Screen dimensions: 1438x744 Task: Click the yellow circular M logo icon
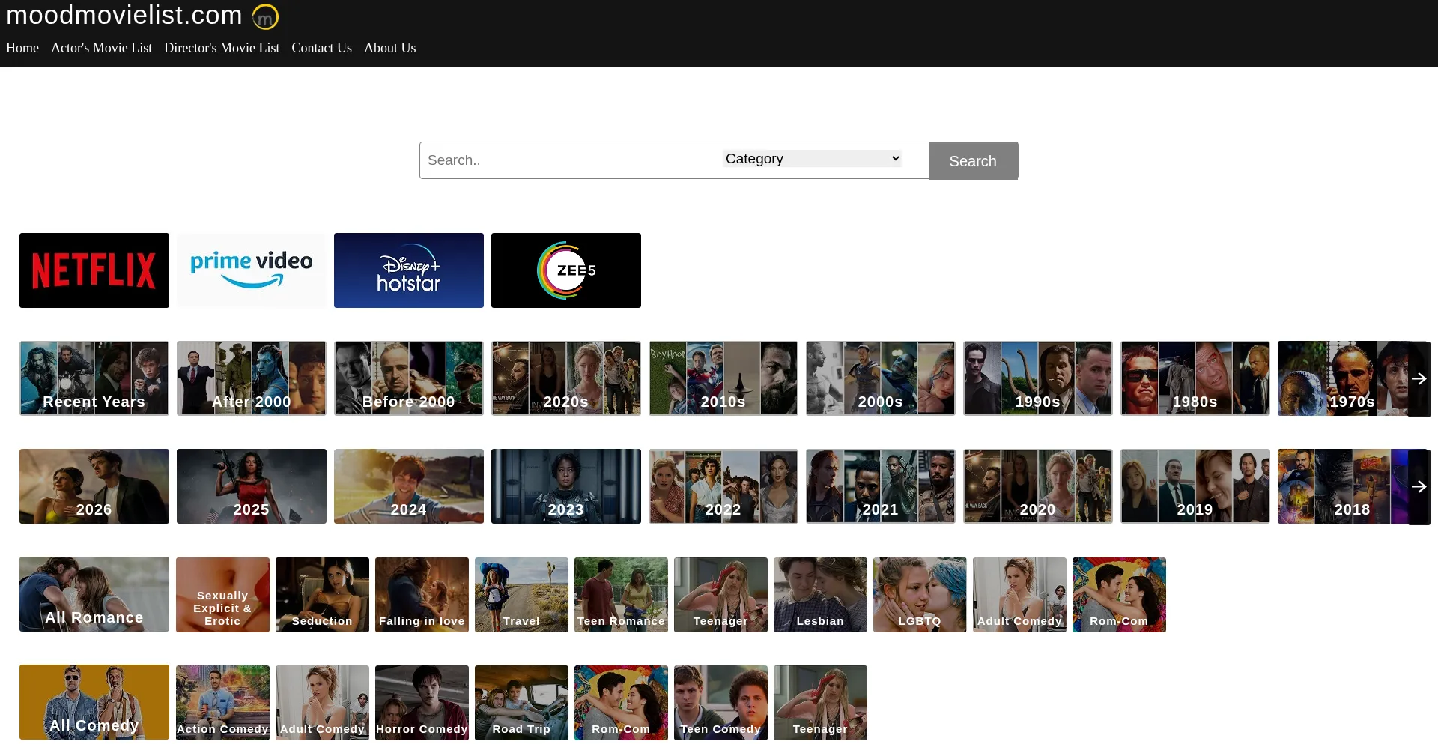(265, 16)
